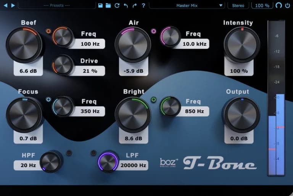This screenshot has width=293, height=196.
Task: Click the LPF 20000 Hz value field
Action: click(134, 165)
